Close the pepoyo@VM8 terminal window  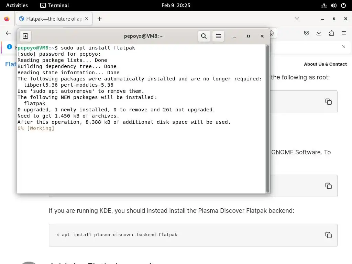point(262,36)
